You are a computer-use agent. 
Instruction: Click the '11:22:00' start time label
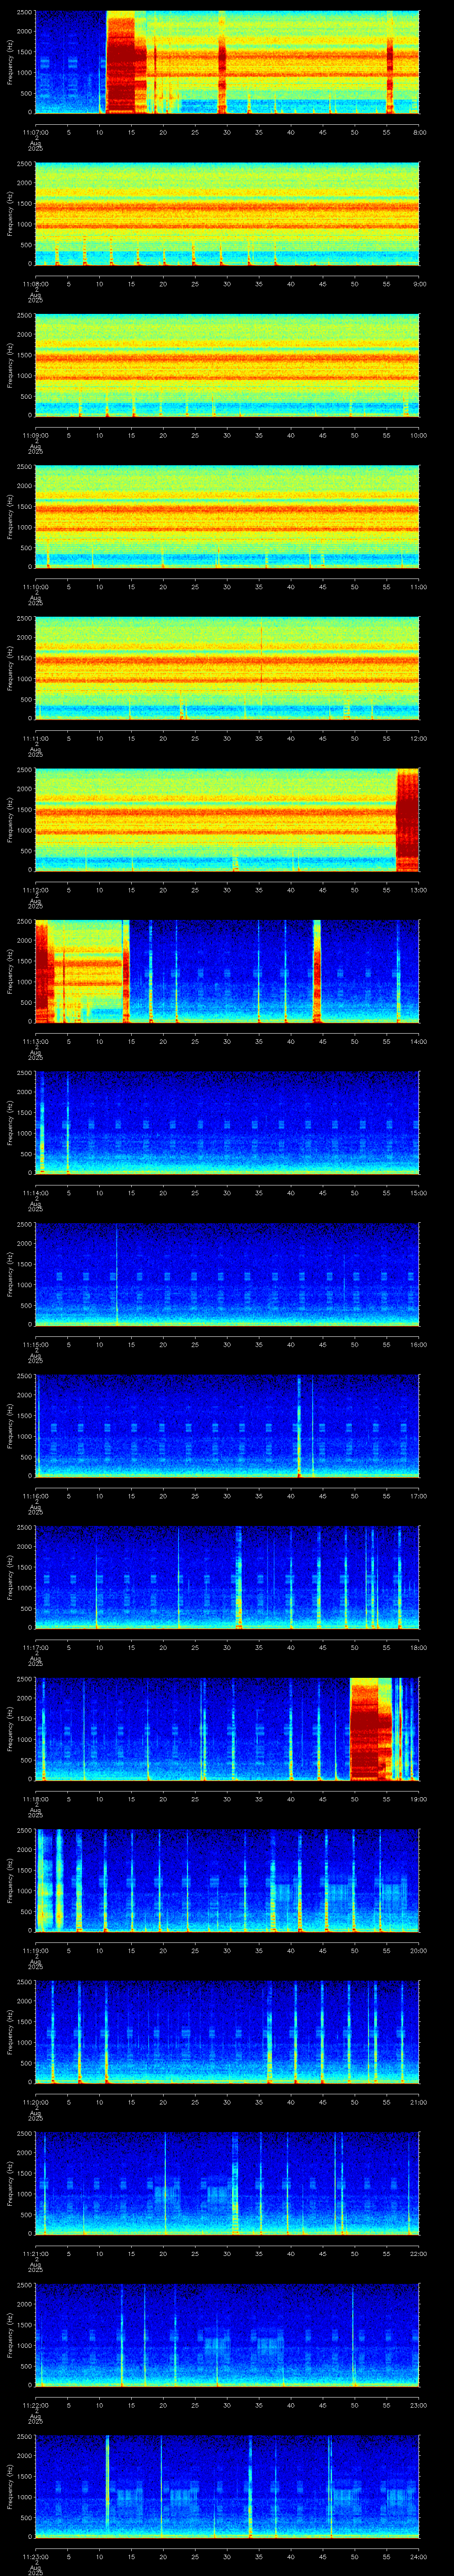click(36, 2404)
